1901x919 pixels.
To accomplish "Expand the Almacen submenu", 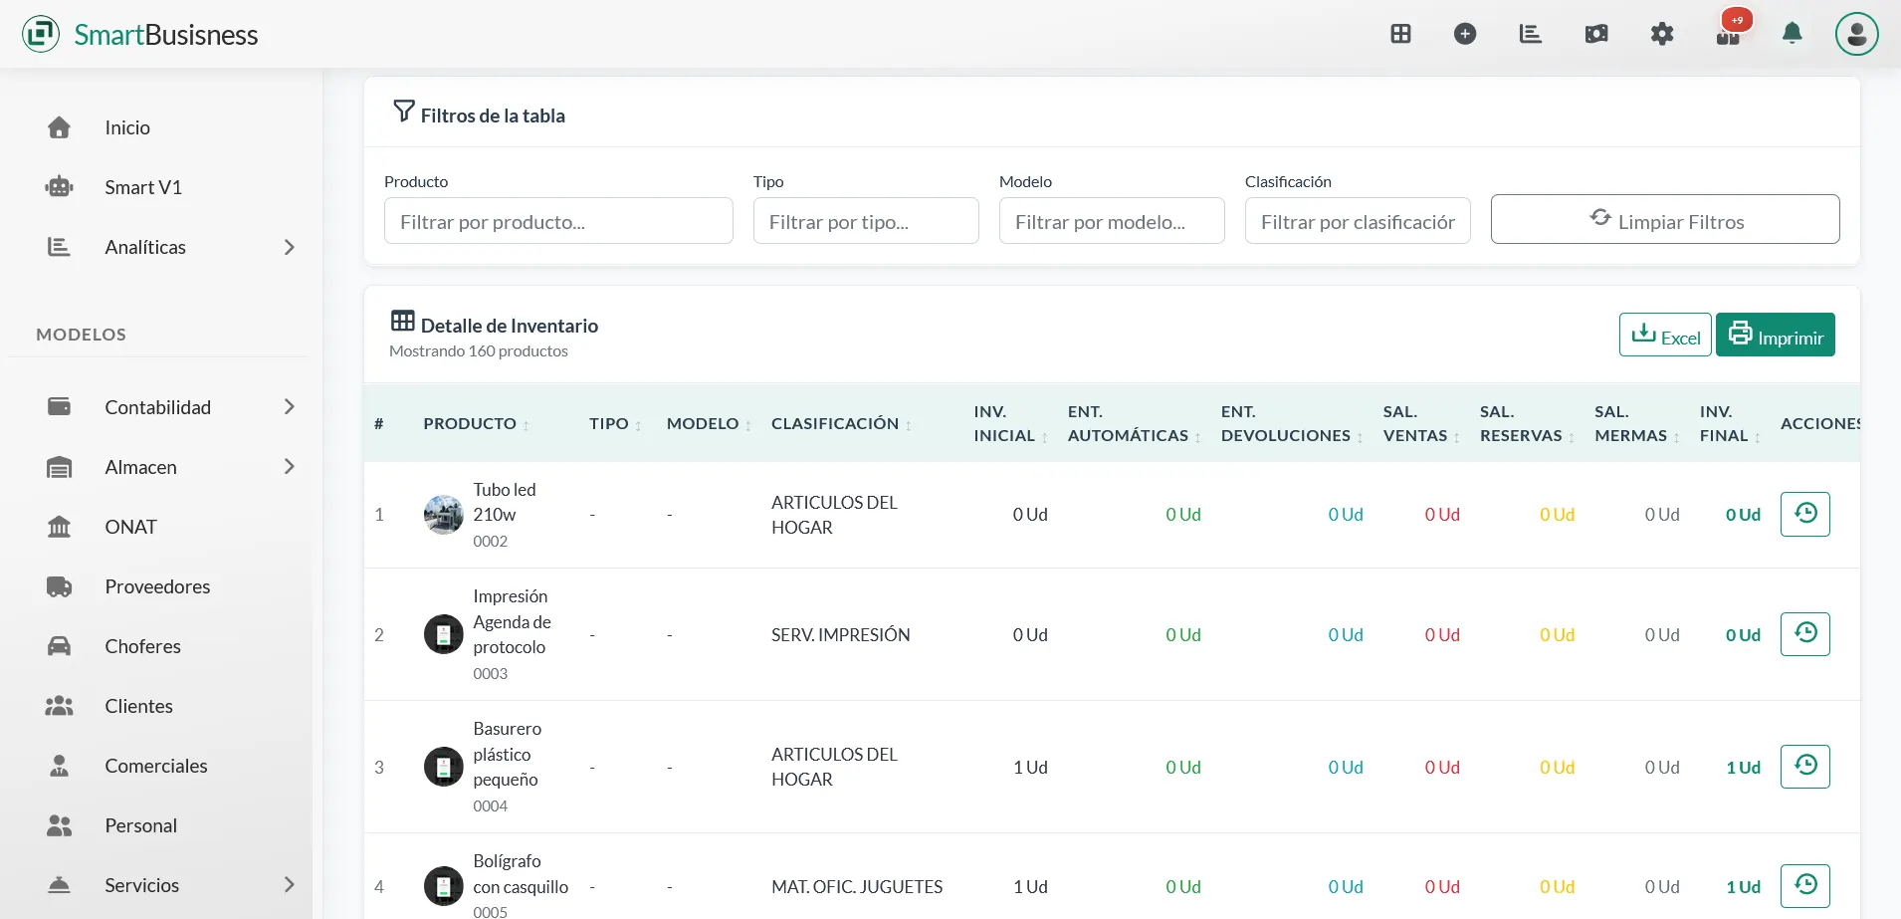I will click(289, 466).
